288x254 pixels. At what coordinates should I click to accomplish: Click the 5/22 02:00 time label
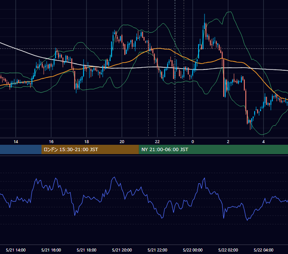click(x=228, y=250)
